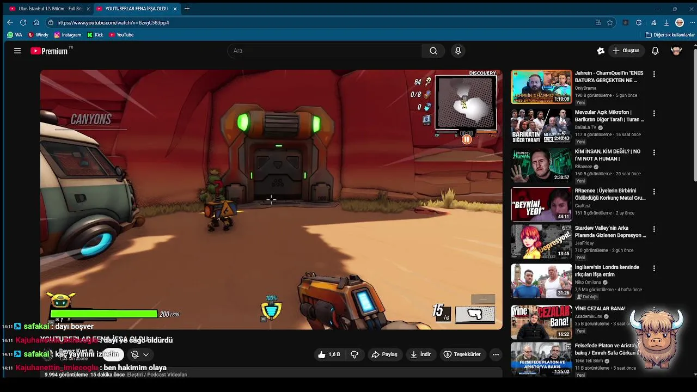Like the video with thumbs up
The image size is (697, 392).
point(329,354)
